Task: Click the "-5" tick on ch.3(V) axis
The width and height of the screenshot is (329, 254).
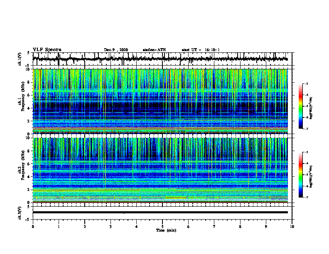Action: (x=28, y=220)
